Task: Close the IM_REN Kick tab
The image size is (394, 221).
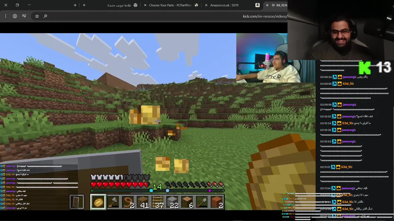Action: 267,5
